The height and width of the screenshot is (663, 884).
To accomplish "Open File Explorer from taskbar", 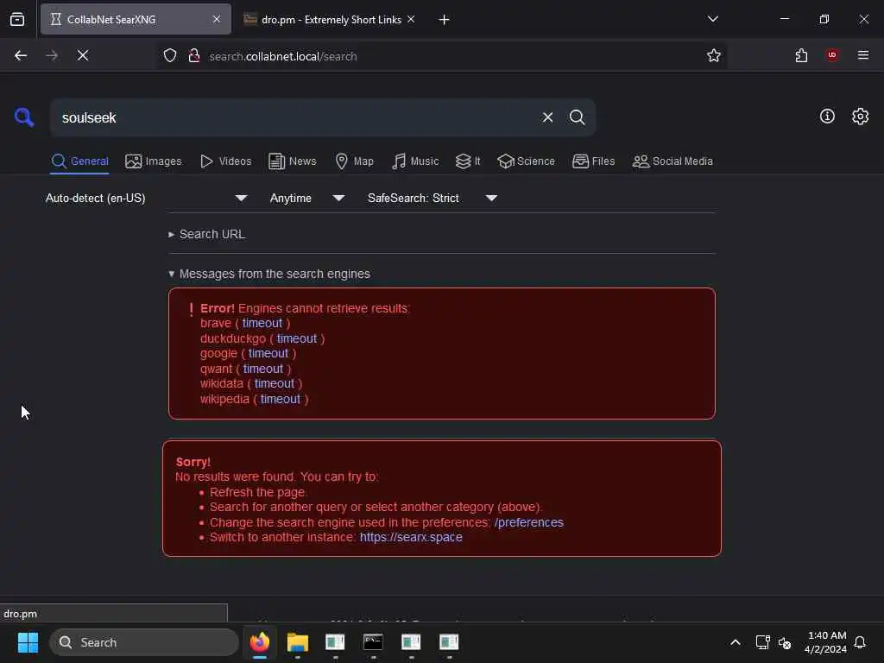I will (298, 642).
